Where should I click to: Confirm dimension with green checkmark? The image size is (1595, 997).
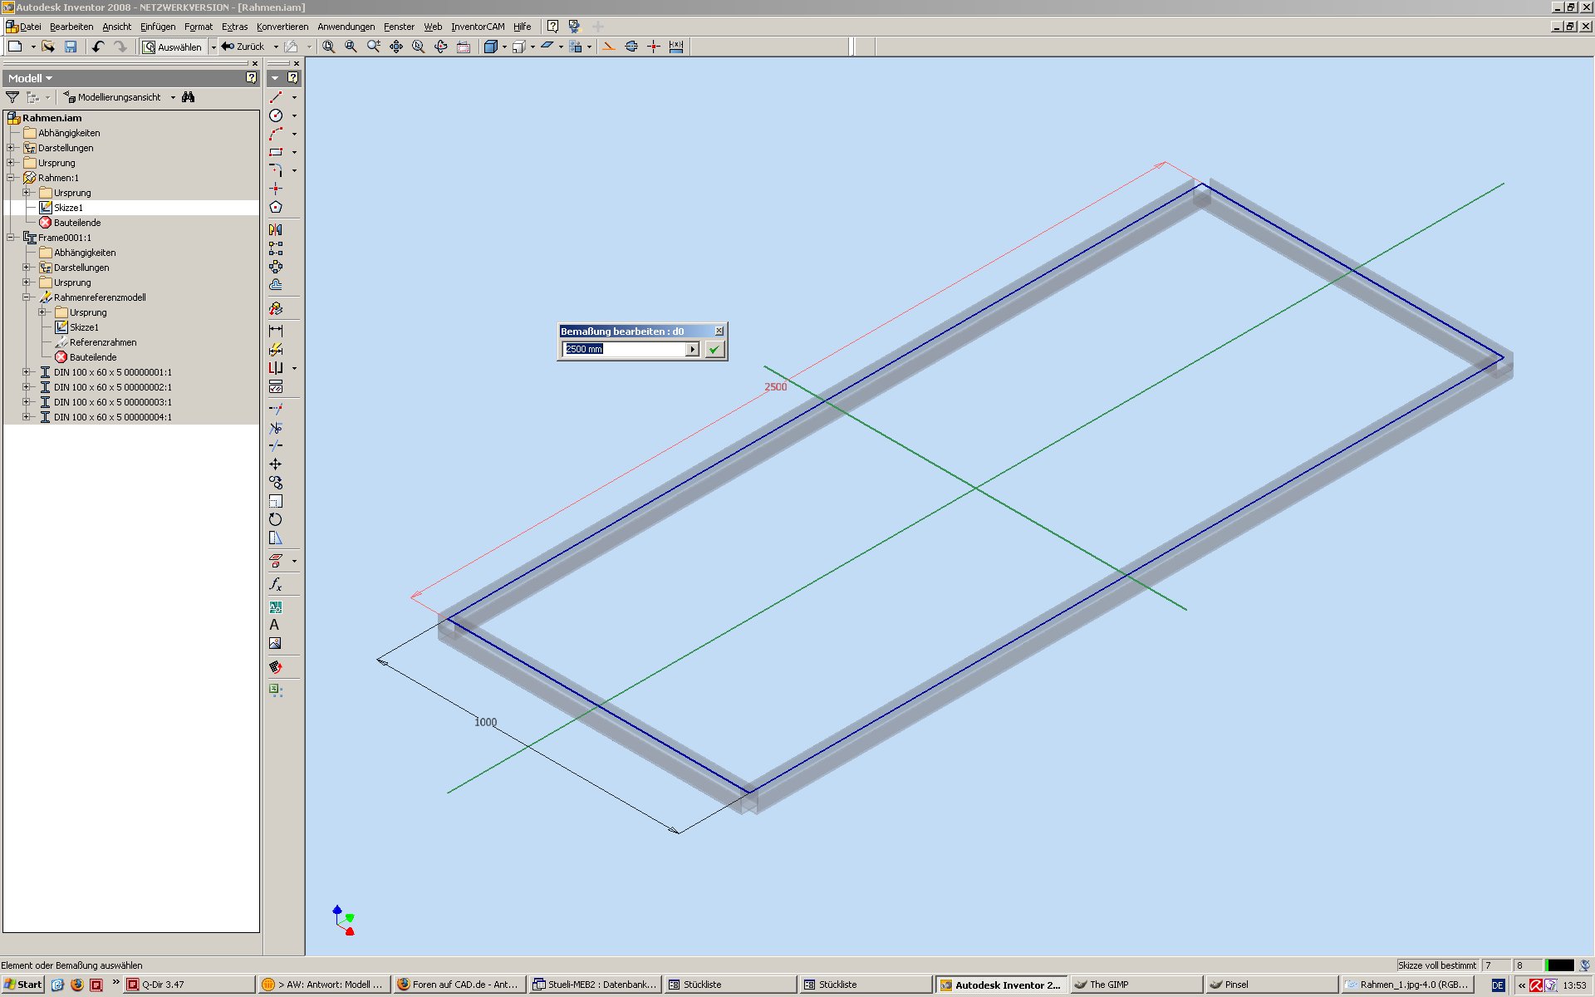[x=714, y=350]
